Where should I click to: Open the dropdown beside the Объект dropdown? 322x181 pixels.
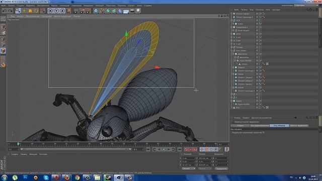point(205,168)
